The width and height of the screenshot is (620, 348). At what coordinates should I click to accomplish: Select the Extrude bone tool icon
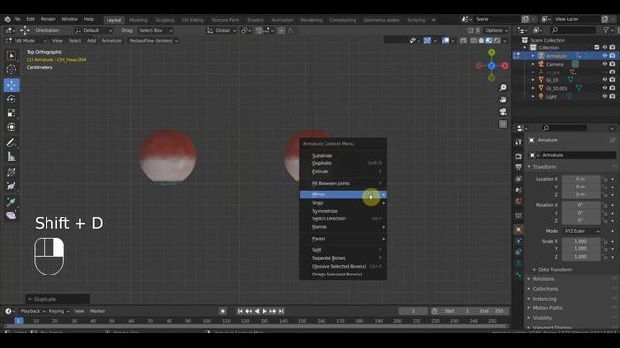(x=11, y=202)
